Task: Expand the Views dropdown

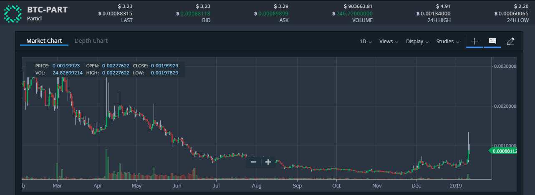Action: [389, 42]
